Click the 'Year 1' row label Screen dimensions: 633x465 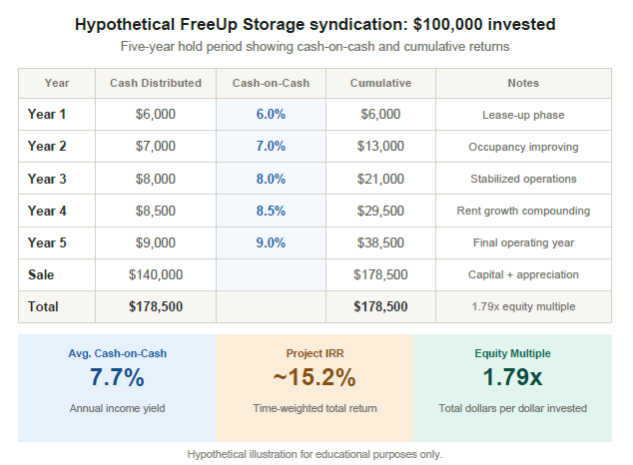click(47, 114)
